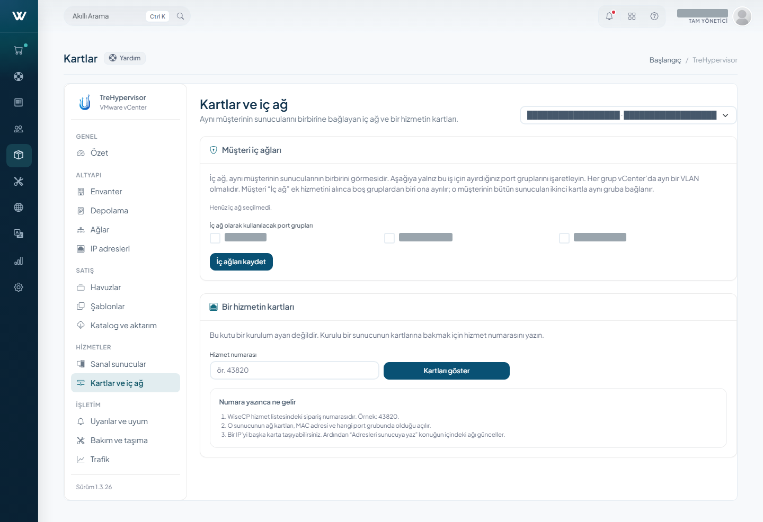Screen dimensions: 763x522
Task: Open the user avatar profile picture
Action: [742, 16]
